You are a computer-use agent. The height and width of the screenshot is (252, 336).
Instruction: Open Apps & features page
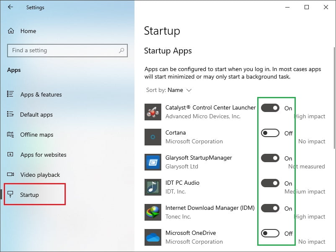pyautogui.click(x=41, y=94)
